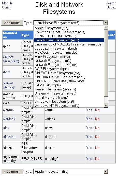Click the /dev/pts mount cell
Screen dimensions: 118x176
tap(12, 148)
